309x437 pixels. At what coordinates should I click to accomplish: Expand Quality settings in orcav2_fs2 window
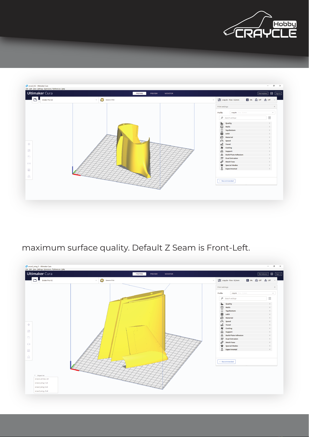point(245,123)
